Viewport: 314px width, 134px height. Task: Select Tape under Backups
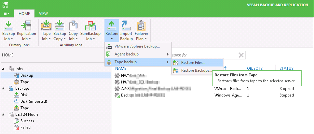point(24,108)
